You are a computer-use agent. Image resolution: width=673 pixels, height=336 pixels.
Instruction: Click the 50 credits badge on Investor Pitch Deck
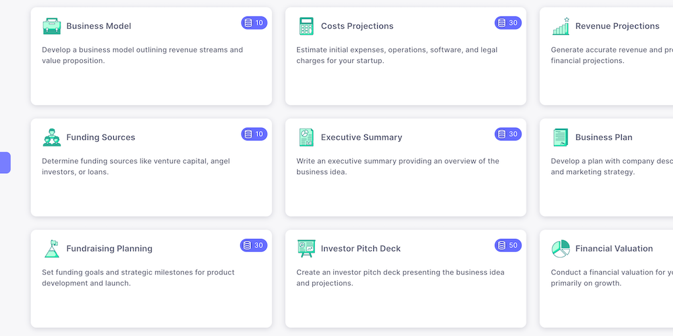click(x=508, y=245)
